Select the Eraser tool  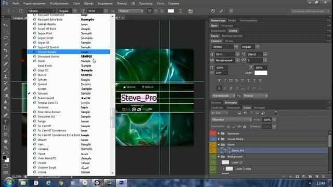click(6, 89)
